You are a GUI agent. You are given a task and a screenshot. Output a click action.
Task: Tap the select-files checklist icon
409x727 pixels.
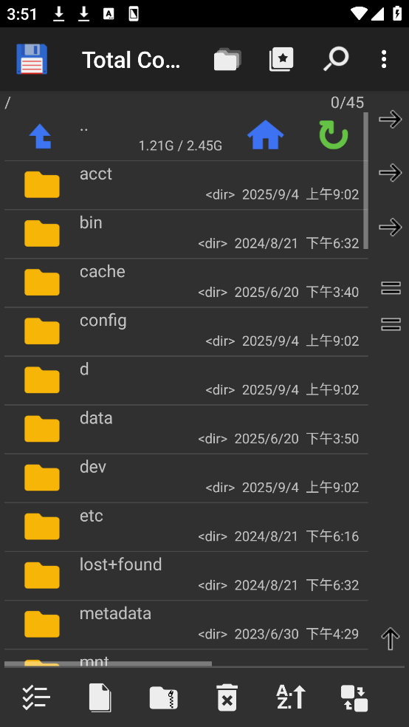click(36, 697)
